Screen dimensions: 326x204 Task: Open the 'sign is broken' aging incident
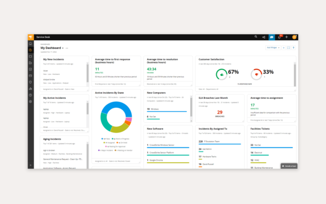tap(49, 150)
